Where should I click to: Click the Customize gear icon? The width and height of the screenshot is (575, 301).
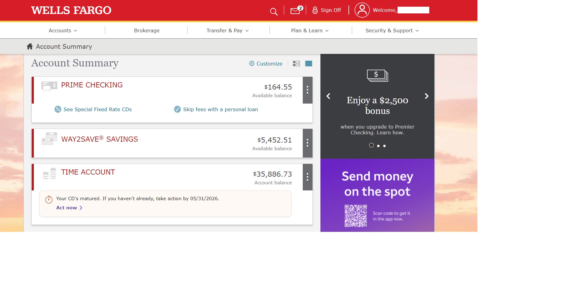tap(252, 63)
